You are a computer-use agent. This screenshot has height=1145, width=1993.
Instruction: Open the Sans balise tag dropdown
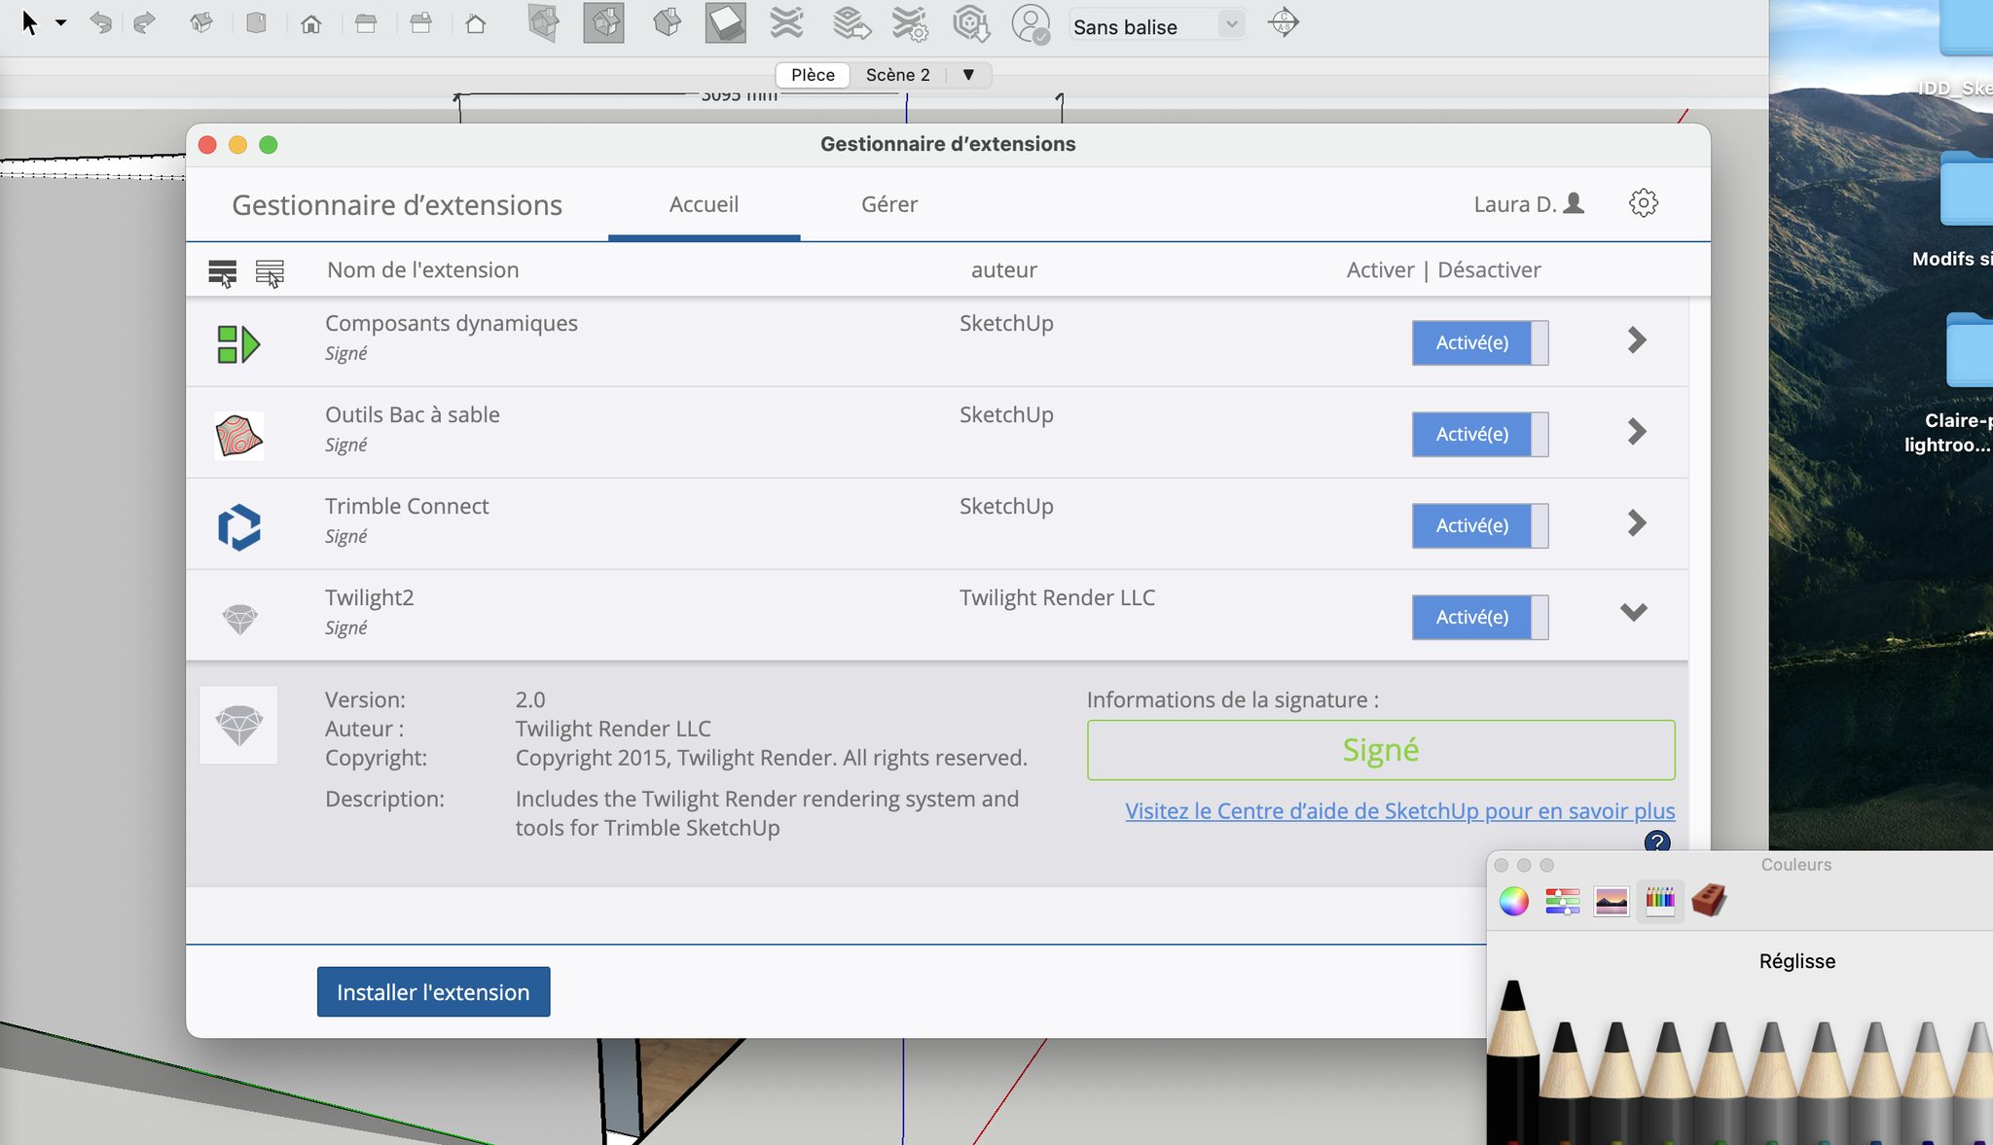point(1231,24)
